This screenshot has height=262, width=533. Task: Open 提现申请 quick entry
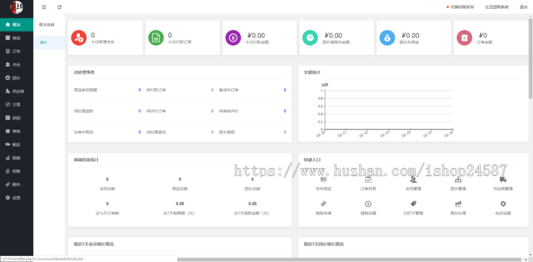point(323,208)
